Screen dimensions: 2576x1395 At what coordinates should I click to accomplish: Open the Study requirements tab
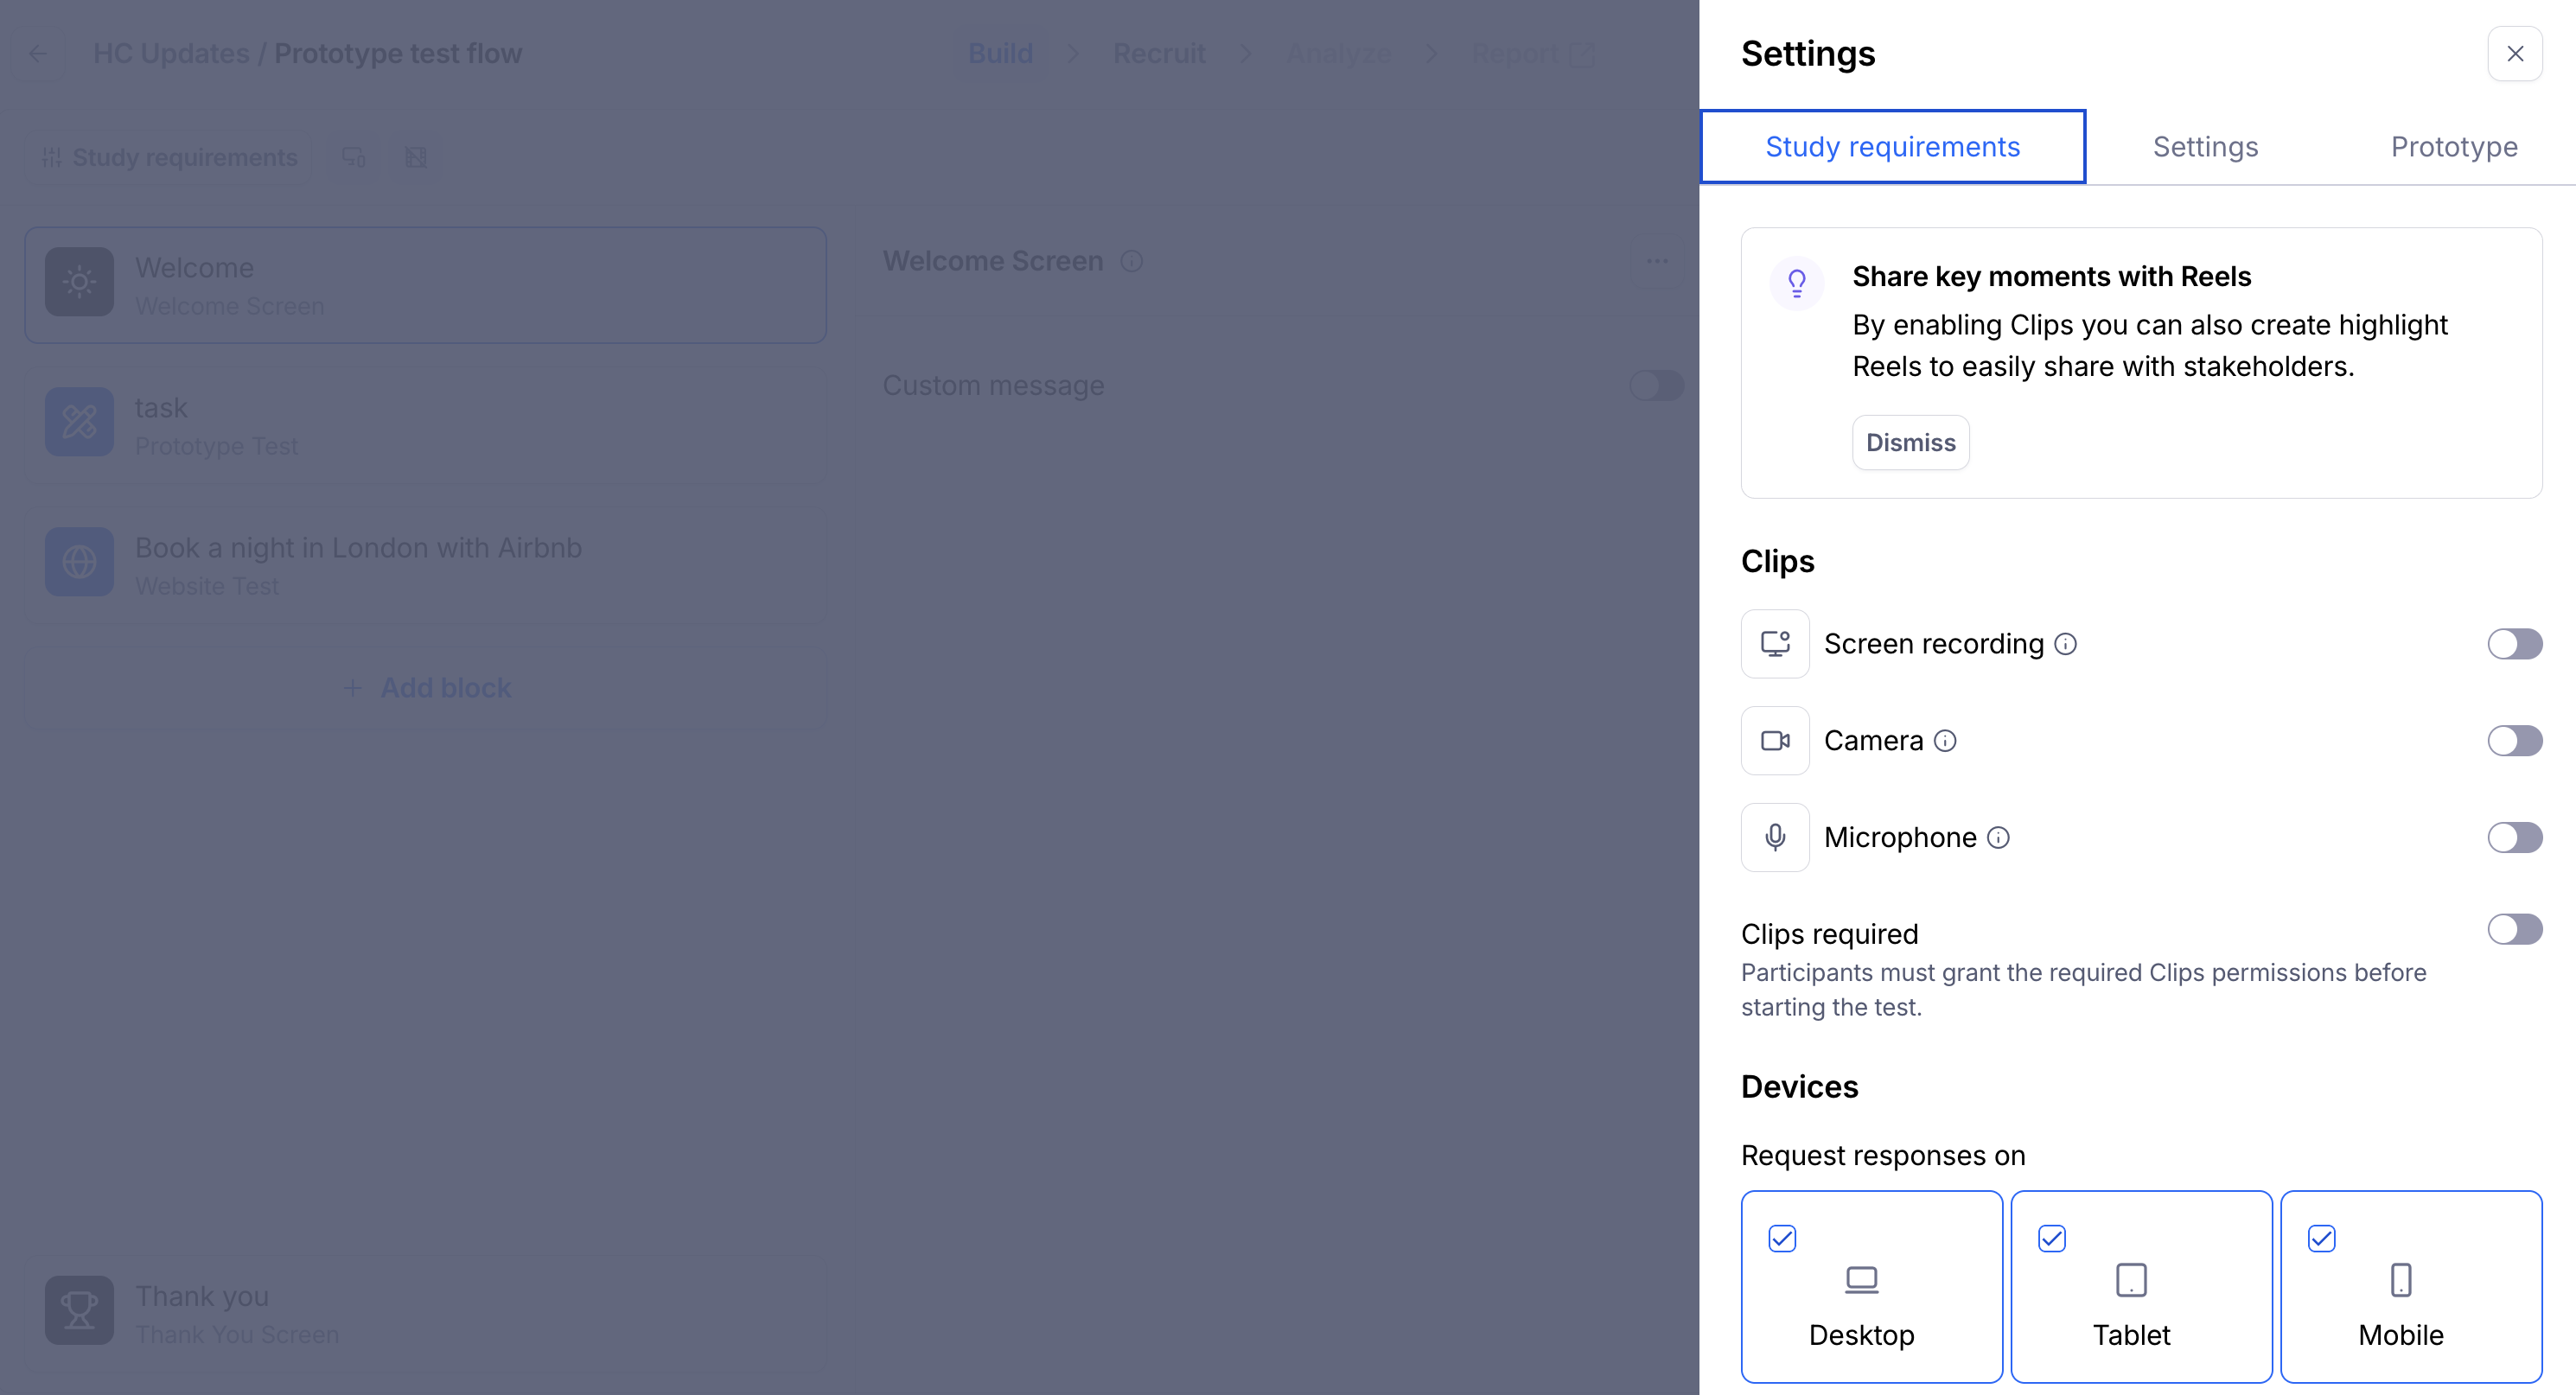[x=1892, y=147]
